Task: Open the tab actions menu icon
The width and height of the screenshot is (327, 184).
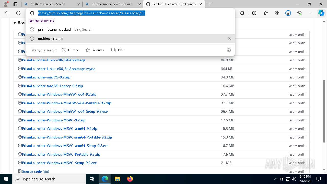Action: [15, 4]
